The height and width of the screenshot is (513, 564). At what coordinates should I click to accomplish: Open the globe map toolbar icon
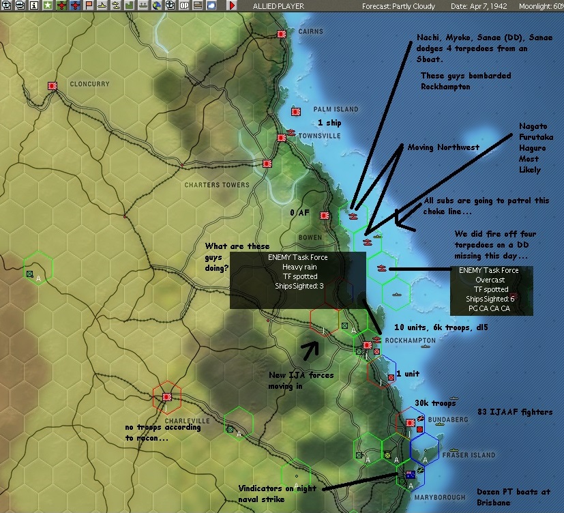[x=156, y=5]
